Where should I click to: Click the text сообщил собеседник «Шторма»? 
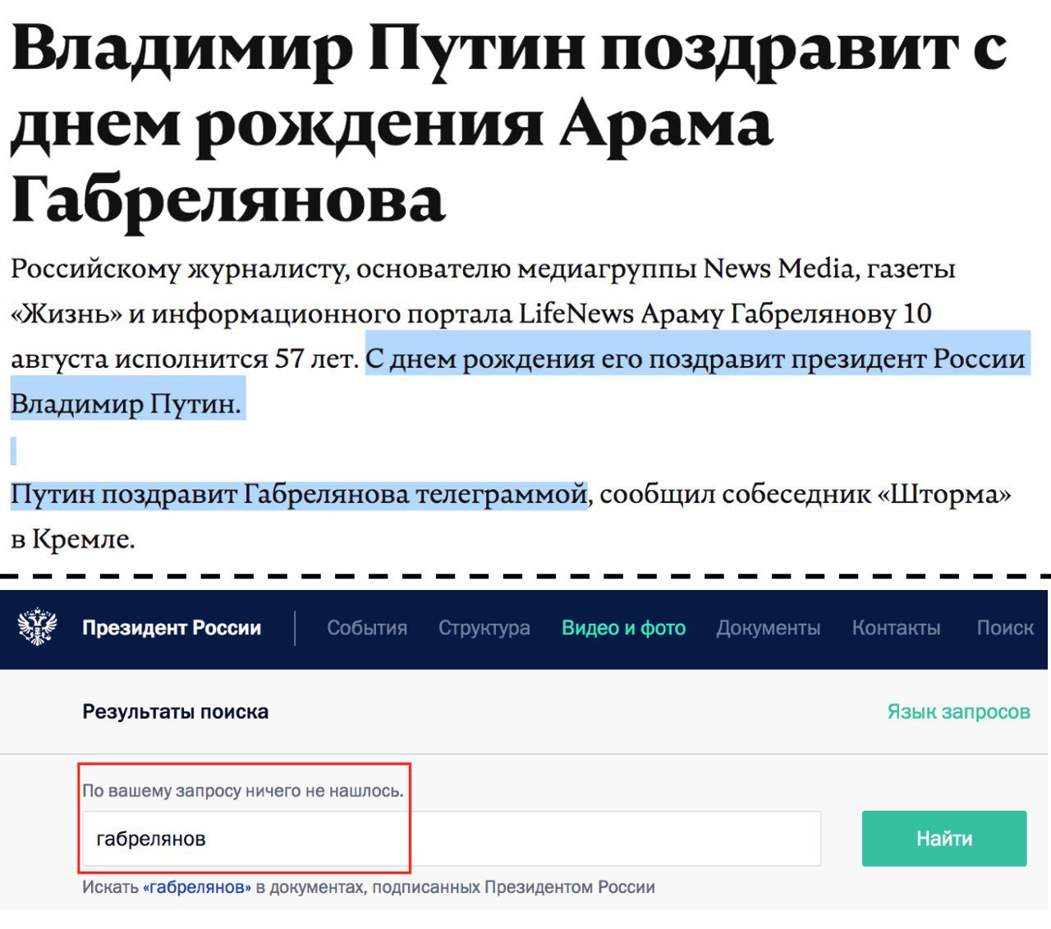pyautogui.click(x=805, y=494)
